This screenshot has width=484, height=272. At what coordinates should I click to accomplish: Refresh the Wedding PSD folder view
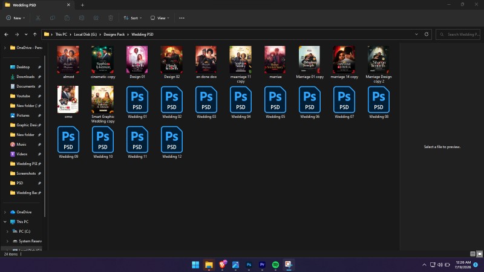pyautogui.click(x=427, y=34)
